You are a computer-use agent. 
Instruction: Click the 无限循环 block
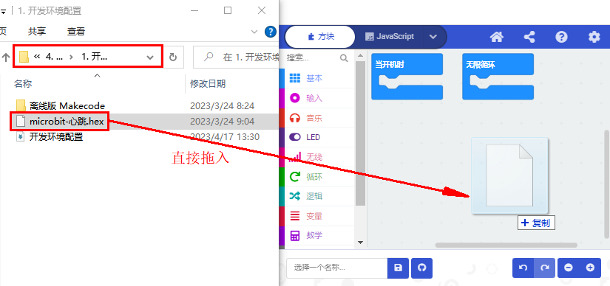point(498,77)
